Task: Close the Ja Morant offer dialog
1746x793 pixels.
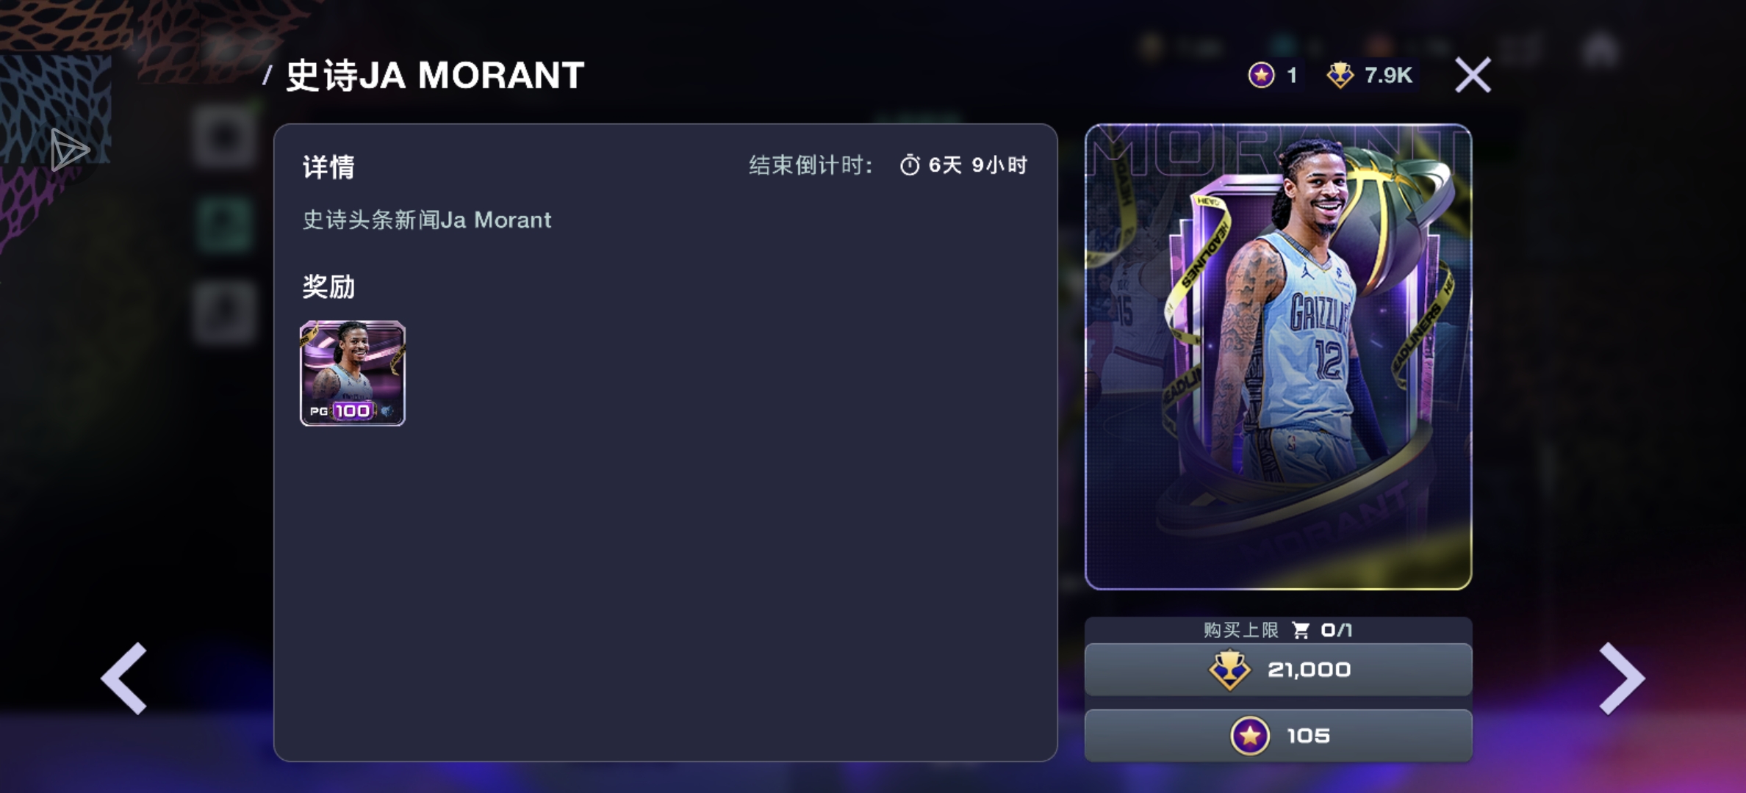Action: click(x=1473, y=75)
